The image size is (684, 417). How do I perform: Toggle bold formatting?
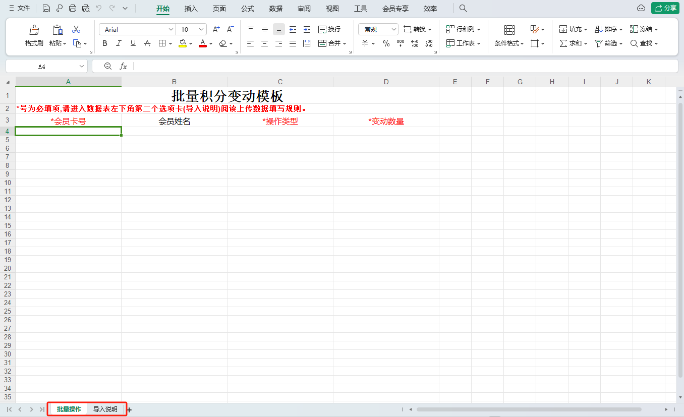point(104,43)
